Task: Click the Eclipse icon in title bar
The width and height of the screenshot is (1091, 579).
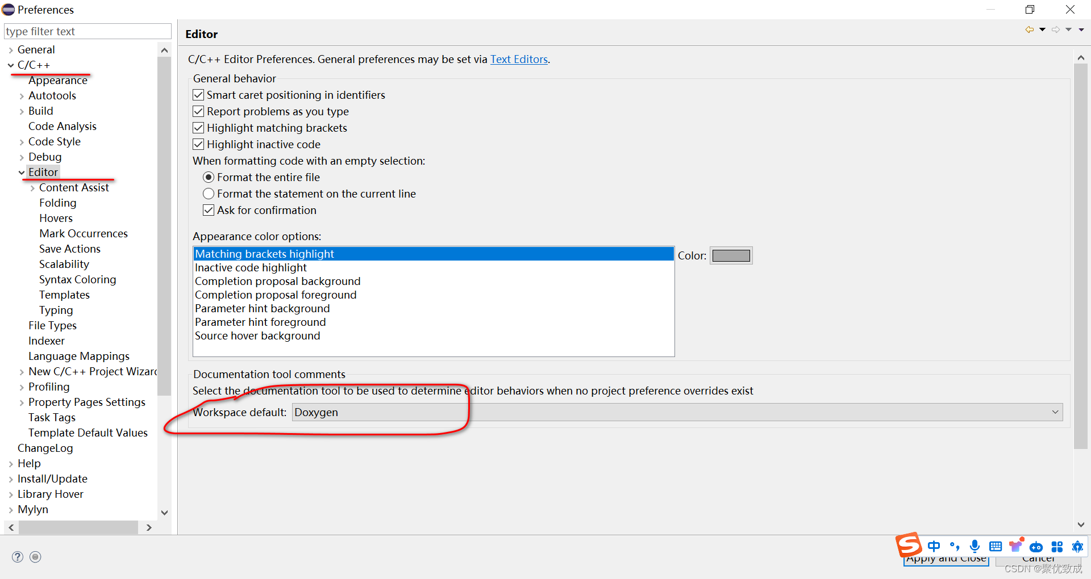Action: click(x=8, y=10)
